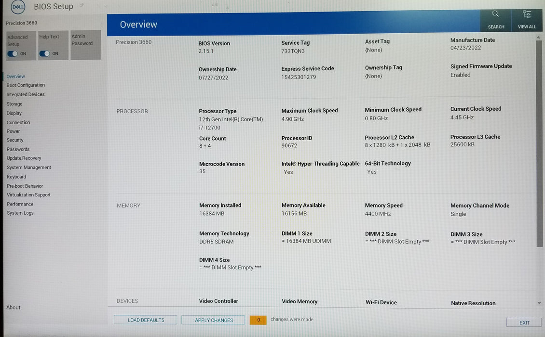
Task: Click Maximum Clock Speed 4.90 GHz
Action: (x=293, y=119)
